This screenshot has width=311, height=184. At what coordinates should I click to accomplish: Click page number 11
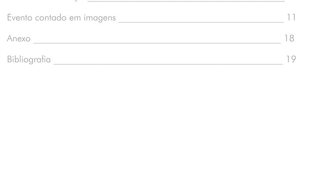click(x=291, y=18)
